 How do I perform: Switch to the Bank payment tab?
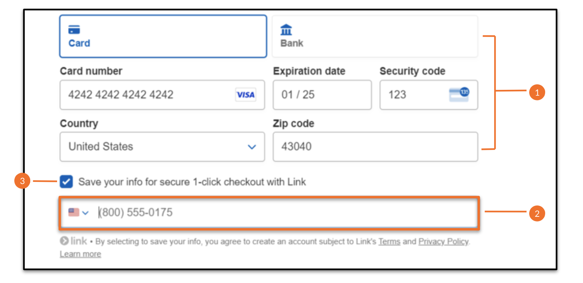[375, 36]
